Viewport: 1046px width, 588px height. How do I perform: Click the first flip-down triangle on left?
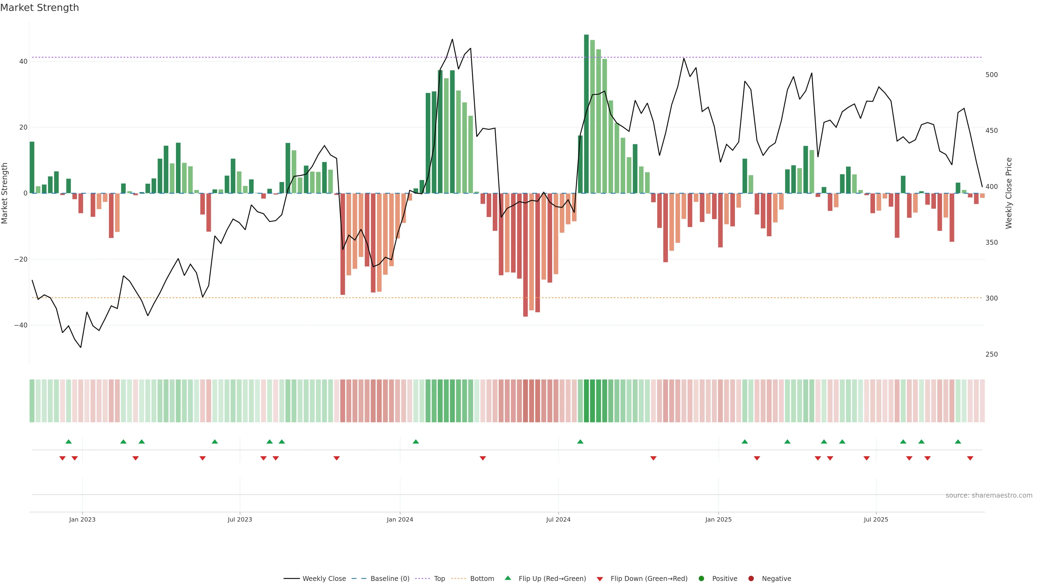point(63,458)
